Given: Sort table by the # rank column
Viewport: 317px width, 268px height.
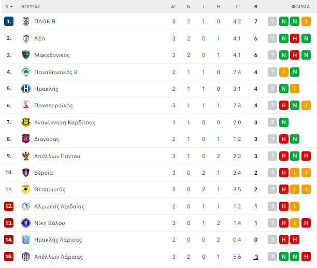Looking at the screenshot, I should 9,7.
